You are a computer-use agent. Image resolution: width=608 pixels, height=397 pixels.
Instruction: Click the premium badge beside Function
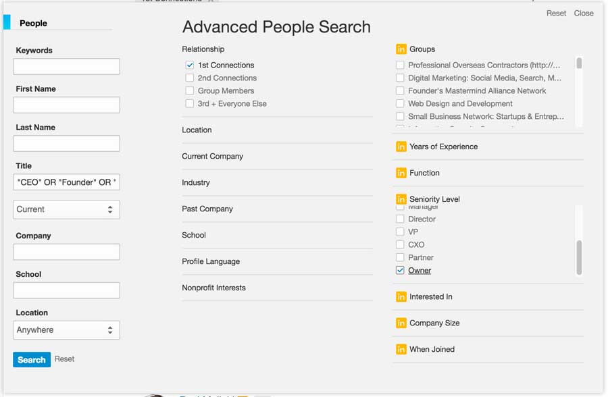point(401,173)
